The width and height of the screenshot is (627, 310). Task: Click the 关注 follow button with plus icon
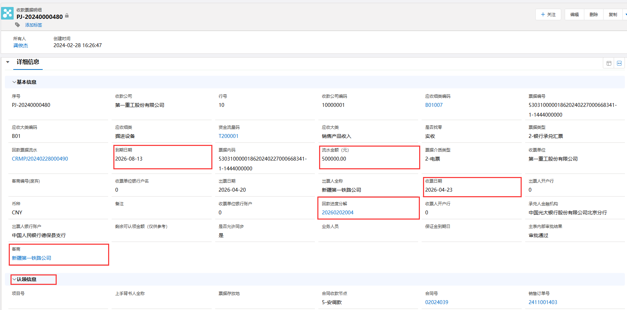click(x=548, y=15)
